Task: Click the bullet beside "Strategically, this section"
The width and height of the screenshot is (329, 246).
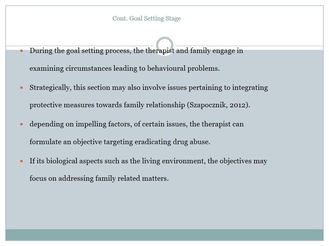Action: (x=22, y=87)
